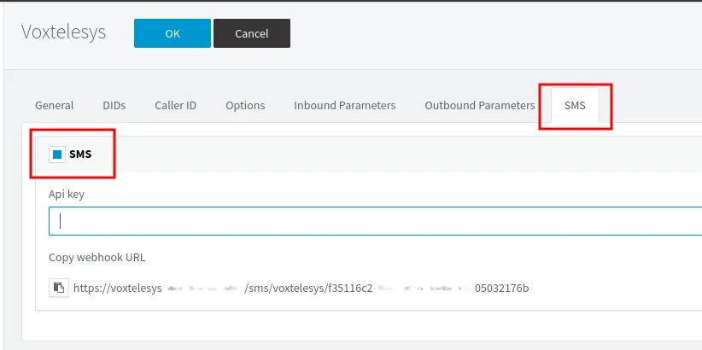Toggle the SMS checkbox
Image resolution: width=702 pixels, height=350 pixels.
[x=57, y=155]
